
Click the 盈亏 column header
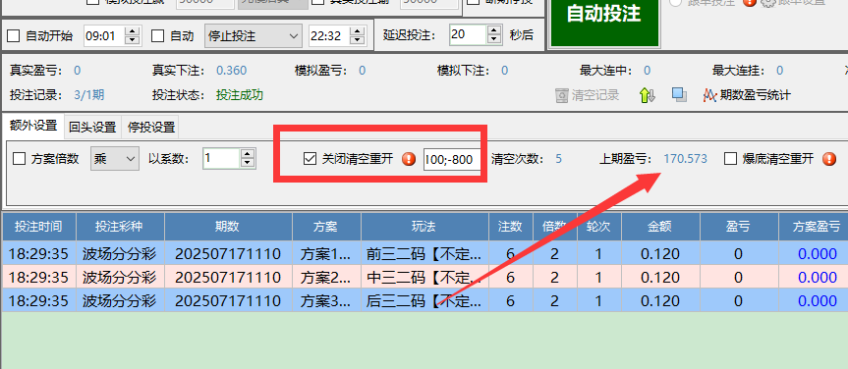739,227
